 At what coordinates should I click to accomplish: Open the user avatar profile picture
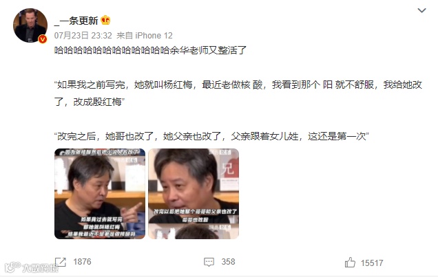pos(30,25)
